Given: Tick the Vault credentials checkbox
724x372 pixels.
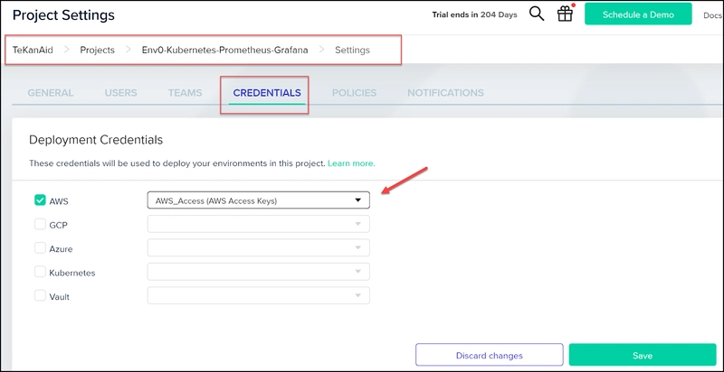Looking at the screenshot, I should click(x=40, y=296).
